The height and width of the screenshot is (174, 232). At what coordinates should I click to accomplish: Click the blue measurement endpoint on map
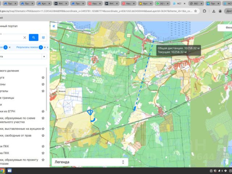[x=135, y=108]
